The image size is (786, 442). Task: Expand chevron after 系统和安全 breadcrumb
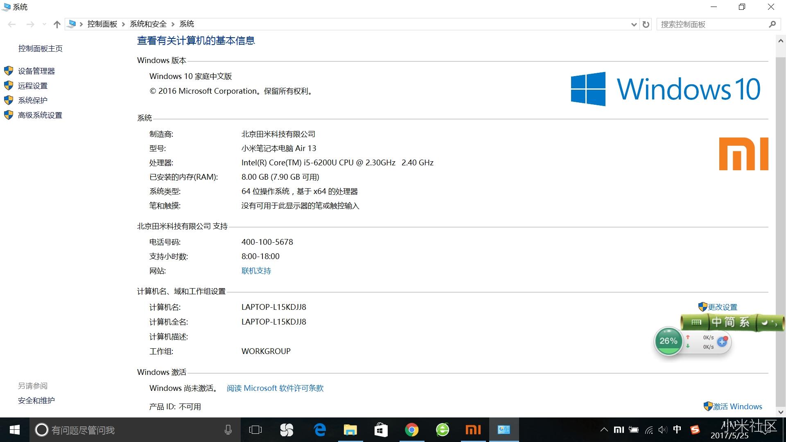173,24
